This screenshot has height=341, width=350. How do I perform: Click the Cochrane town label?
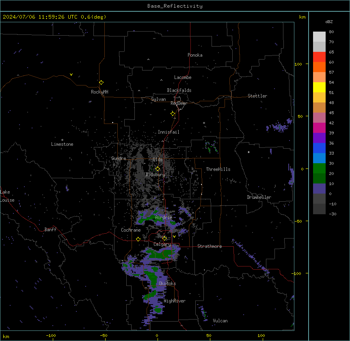[x=131, y=230]
